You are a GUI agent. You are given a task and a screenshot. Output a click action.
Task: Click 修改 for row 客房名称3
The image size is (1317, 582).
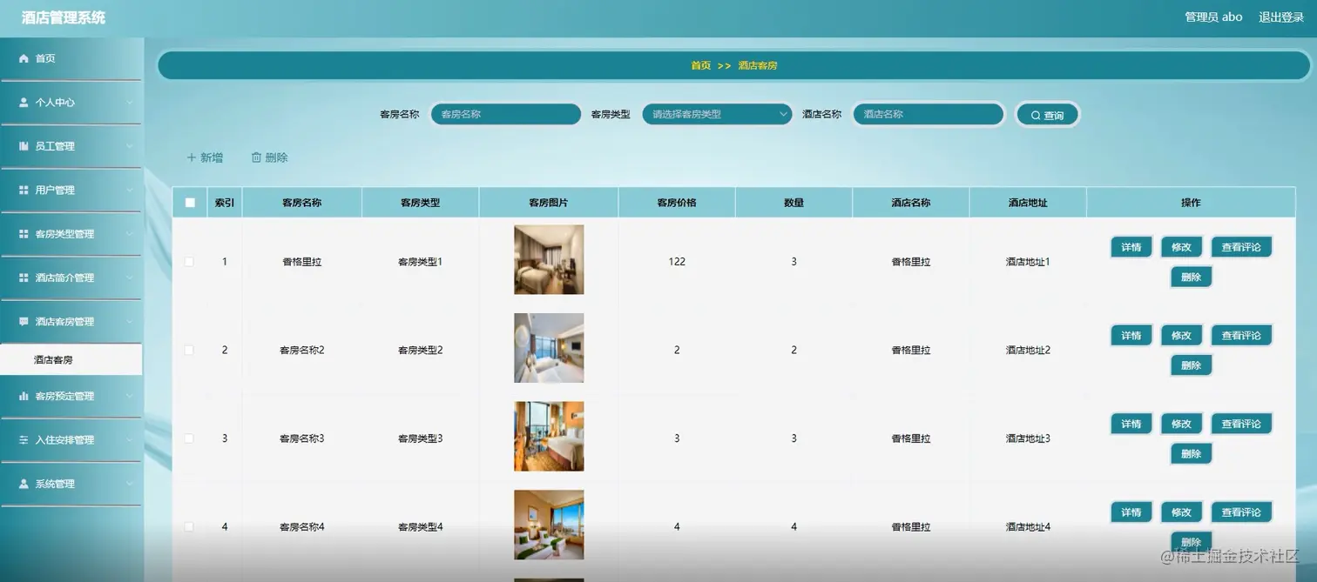[x=1181, y=424]
